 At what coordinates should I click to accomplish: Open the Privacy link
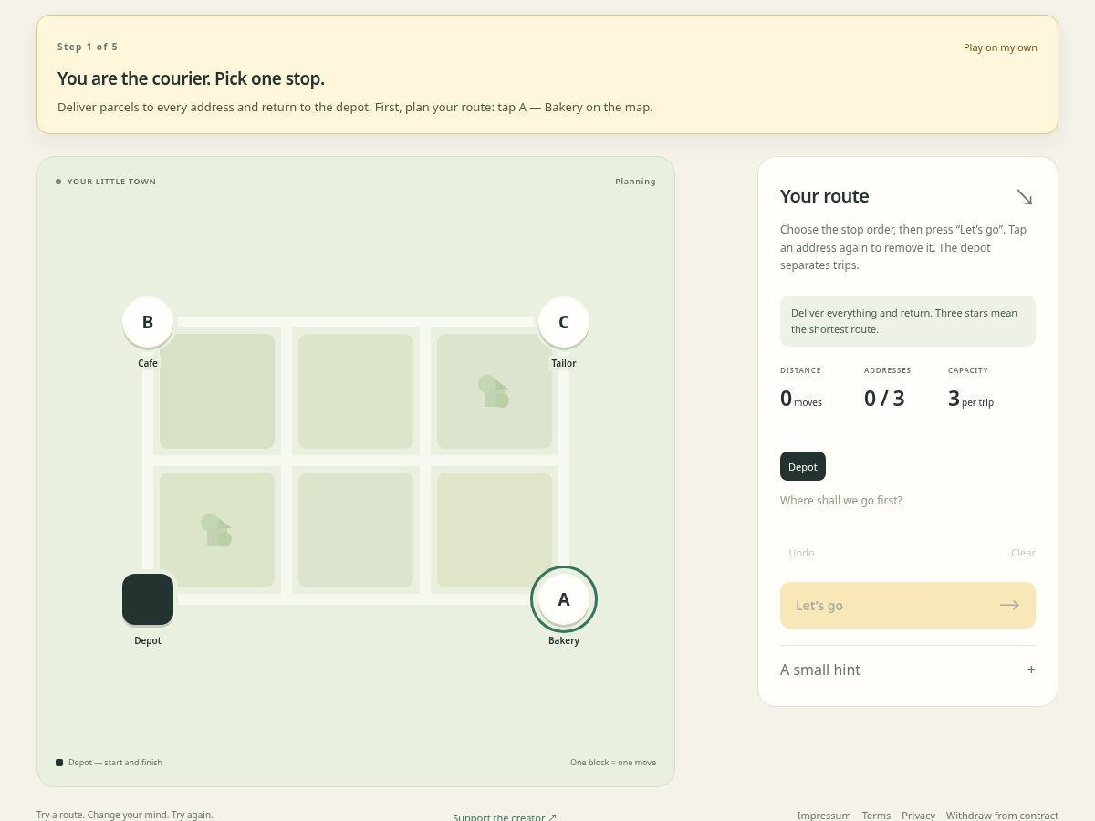pyautogui.click(x=918, y=816)
